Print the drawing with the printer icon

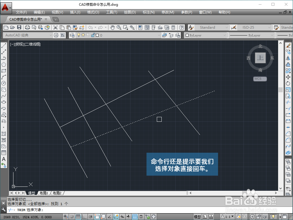[x=27, y=27]
